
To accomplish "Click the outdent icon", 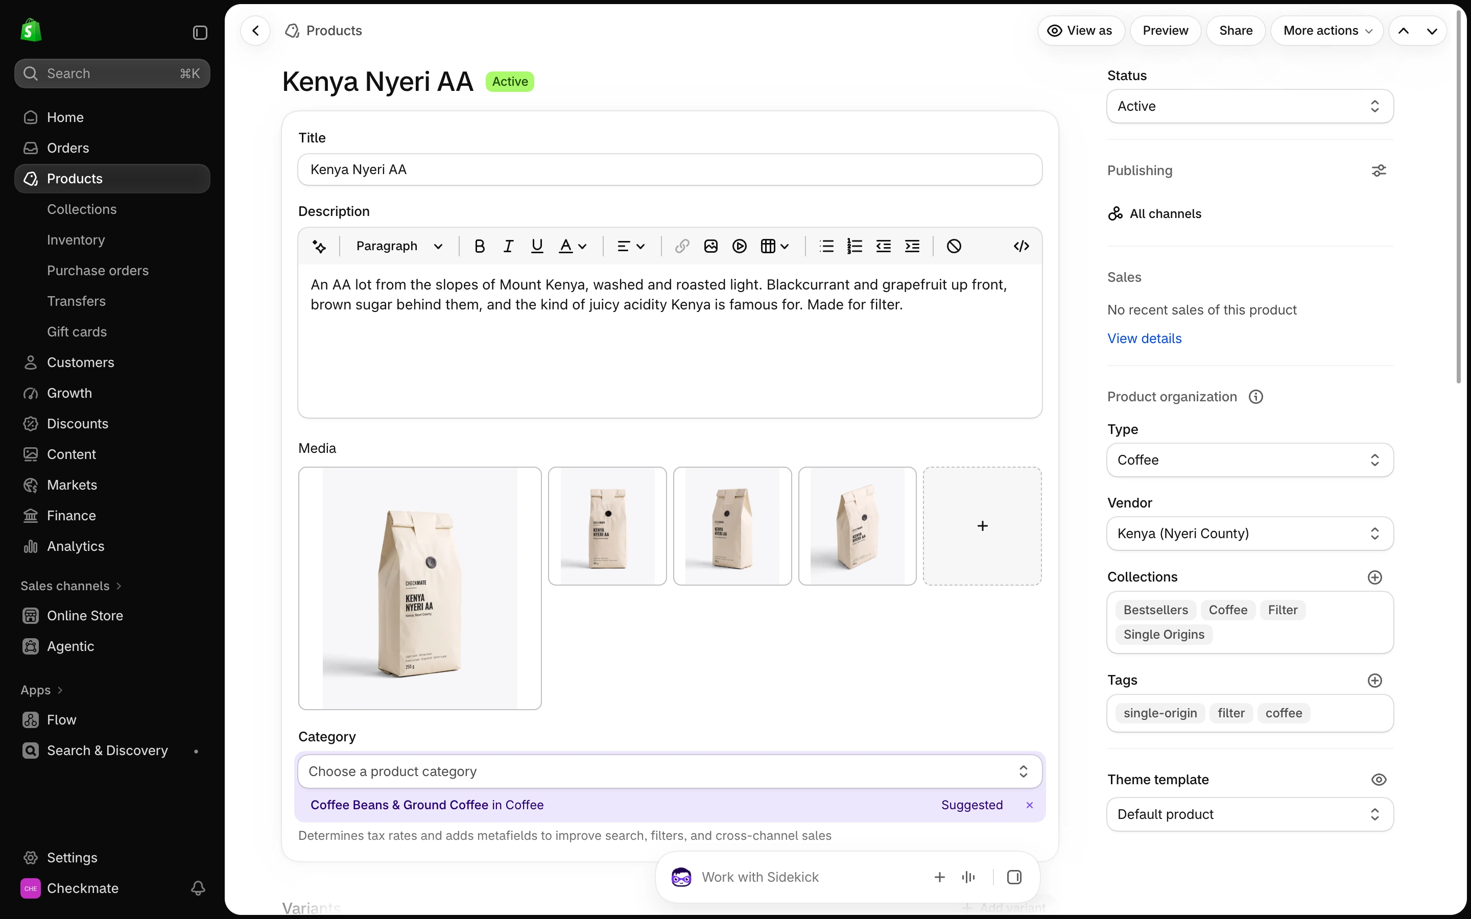I will (x=883, y=246).
